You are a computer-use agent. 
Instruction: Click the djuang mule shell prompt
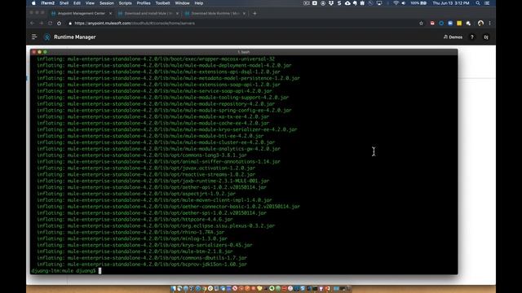point(64,271)
